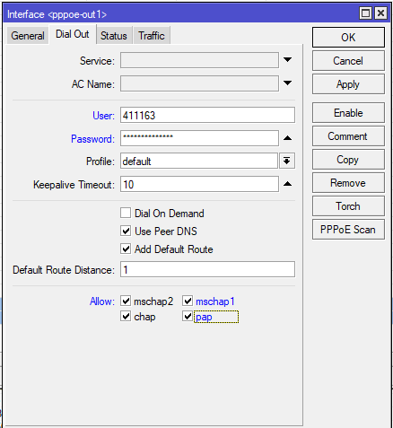Open Torch for this interface
Viewport: 393px width, 428px height.
[x=348, y=206]
